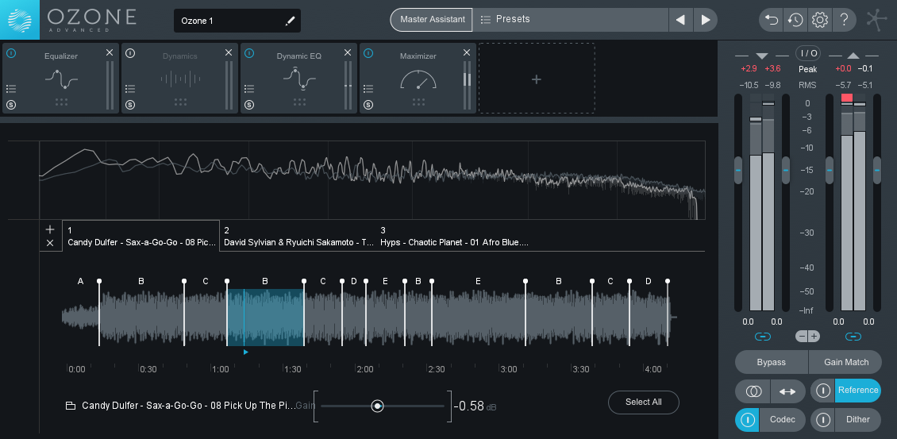Click the Bypass button
Screen dimensions: 897x439
pyautogui.click(x=771, y=362)
